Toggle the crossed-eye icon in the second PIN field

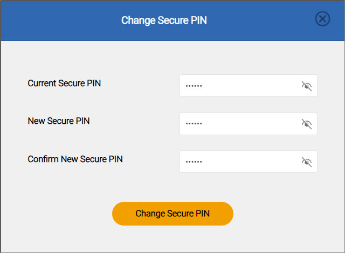coord(307,124)
